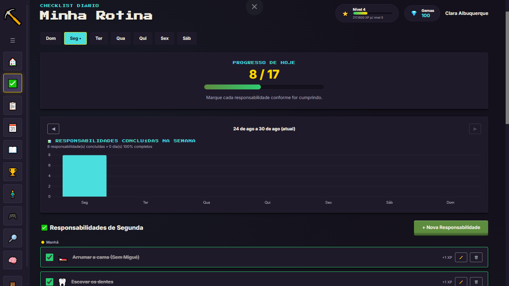
Task: Open the open book sidebar icon
Action: click(x=13, y=150)
